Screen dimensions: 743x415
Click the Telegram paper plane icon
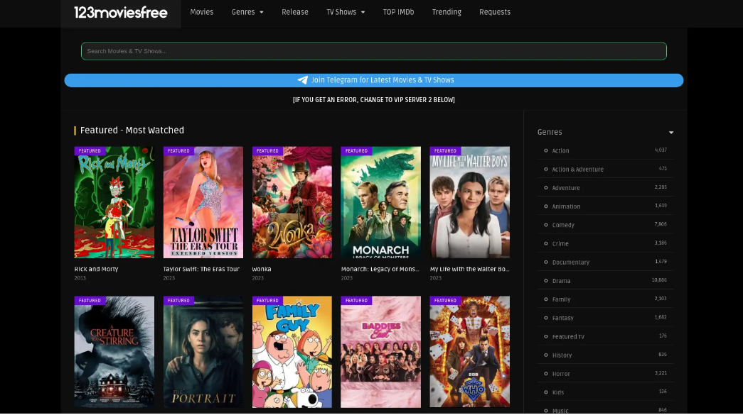[302, 80]
